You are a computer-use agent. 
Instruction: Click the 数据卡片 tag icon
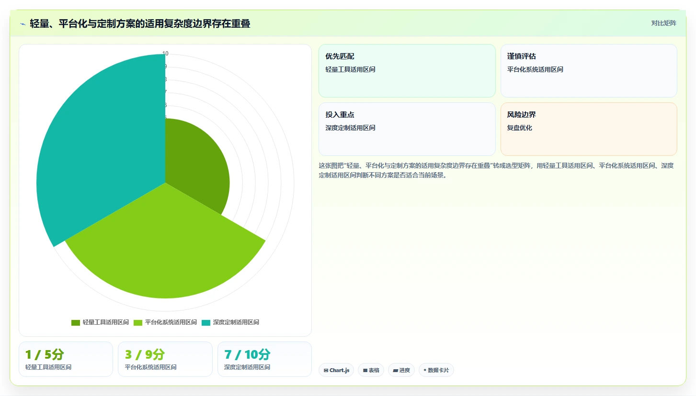[x=425, y=370]
